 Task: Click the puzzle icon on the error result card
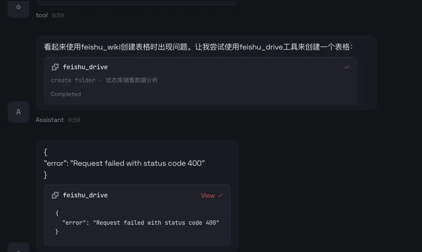(x=55, y=195)
